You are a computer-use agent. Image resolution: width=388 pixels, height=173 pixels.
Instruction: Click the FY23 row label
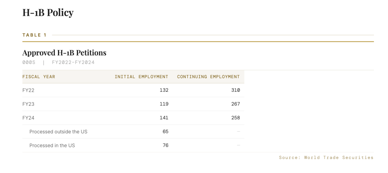click(28, 104)
